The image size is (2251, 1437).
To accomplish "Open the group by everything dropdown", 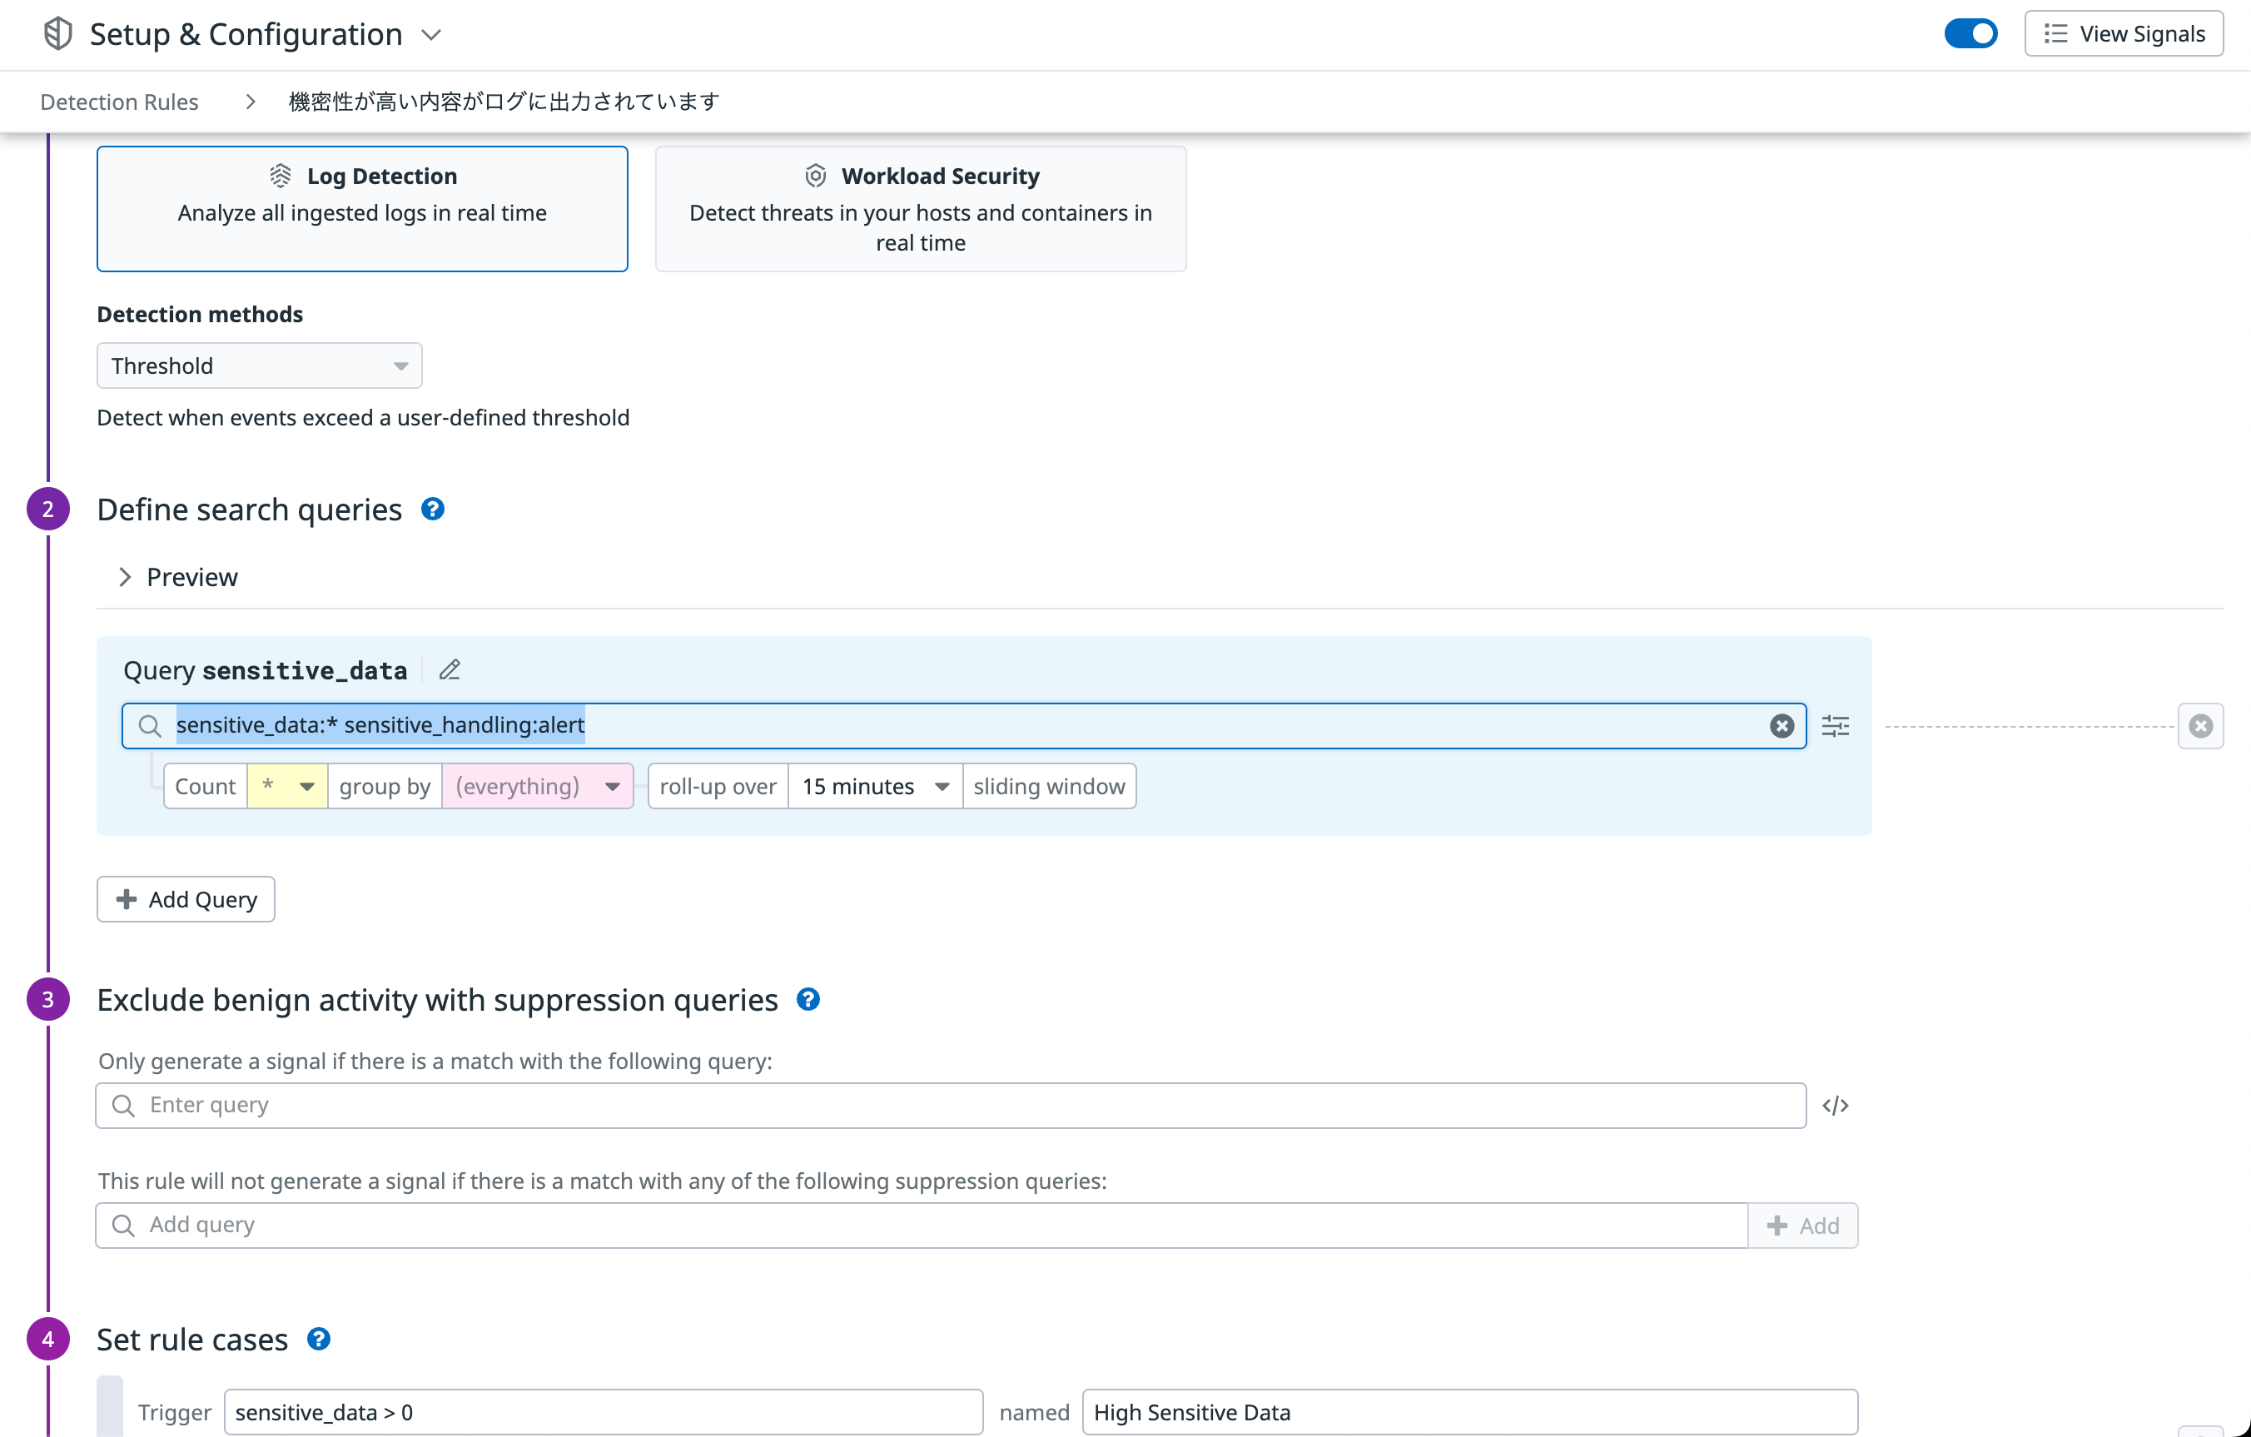I will pyautogui.click(x=537, y=786).
